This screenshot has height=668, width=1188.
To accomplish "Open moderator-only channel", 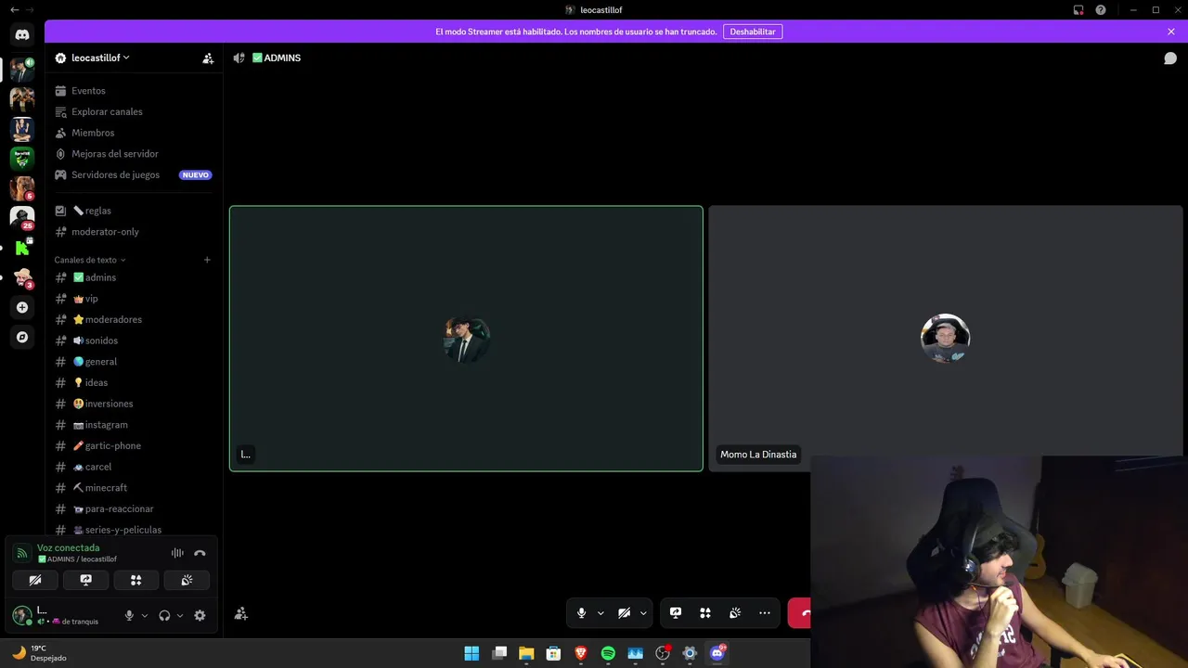I will click(134, 232).
